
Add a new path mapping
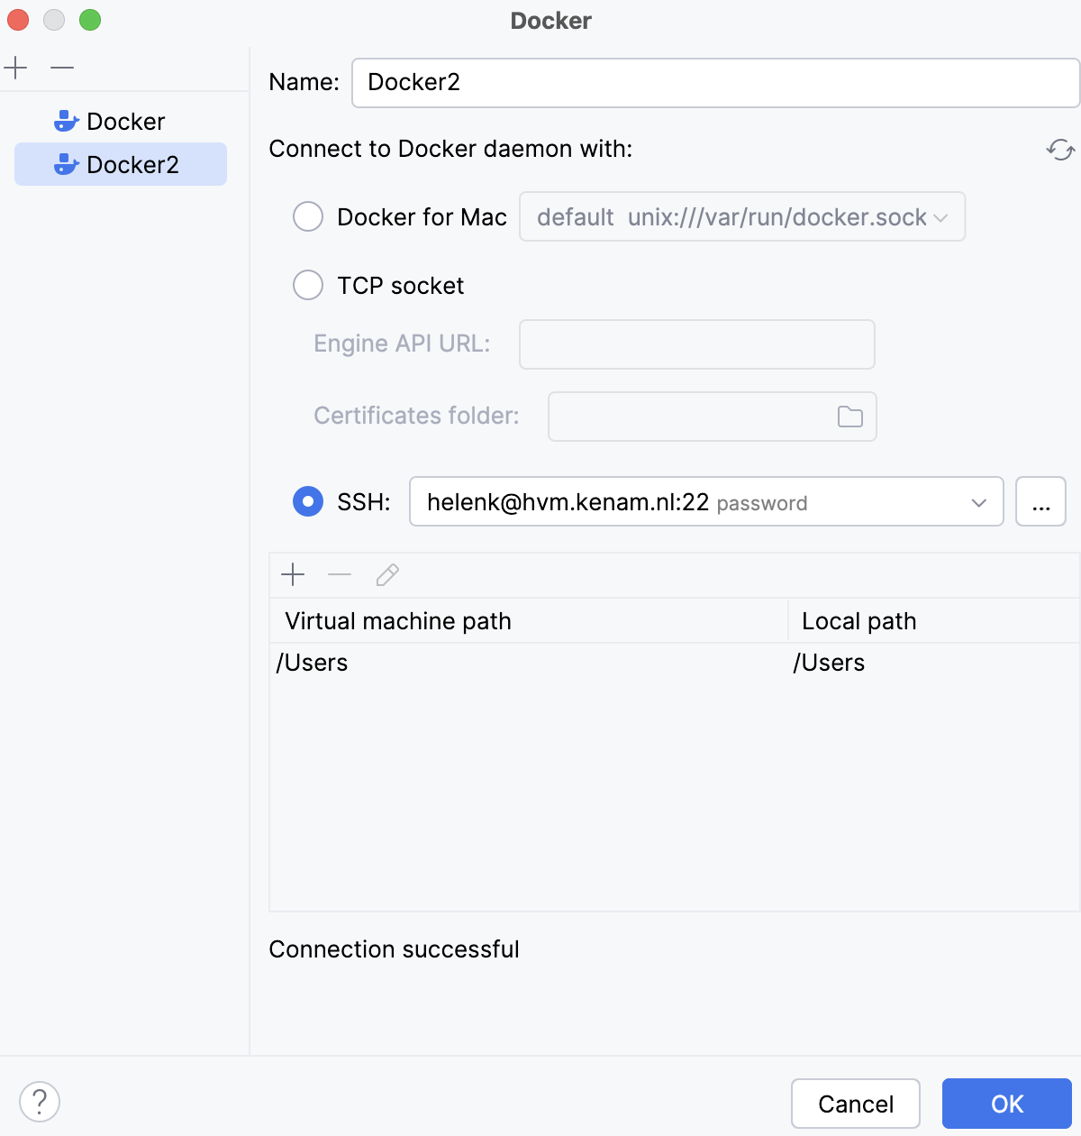tap(293, 574)
